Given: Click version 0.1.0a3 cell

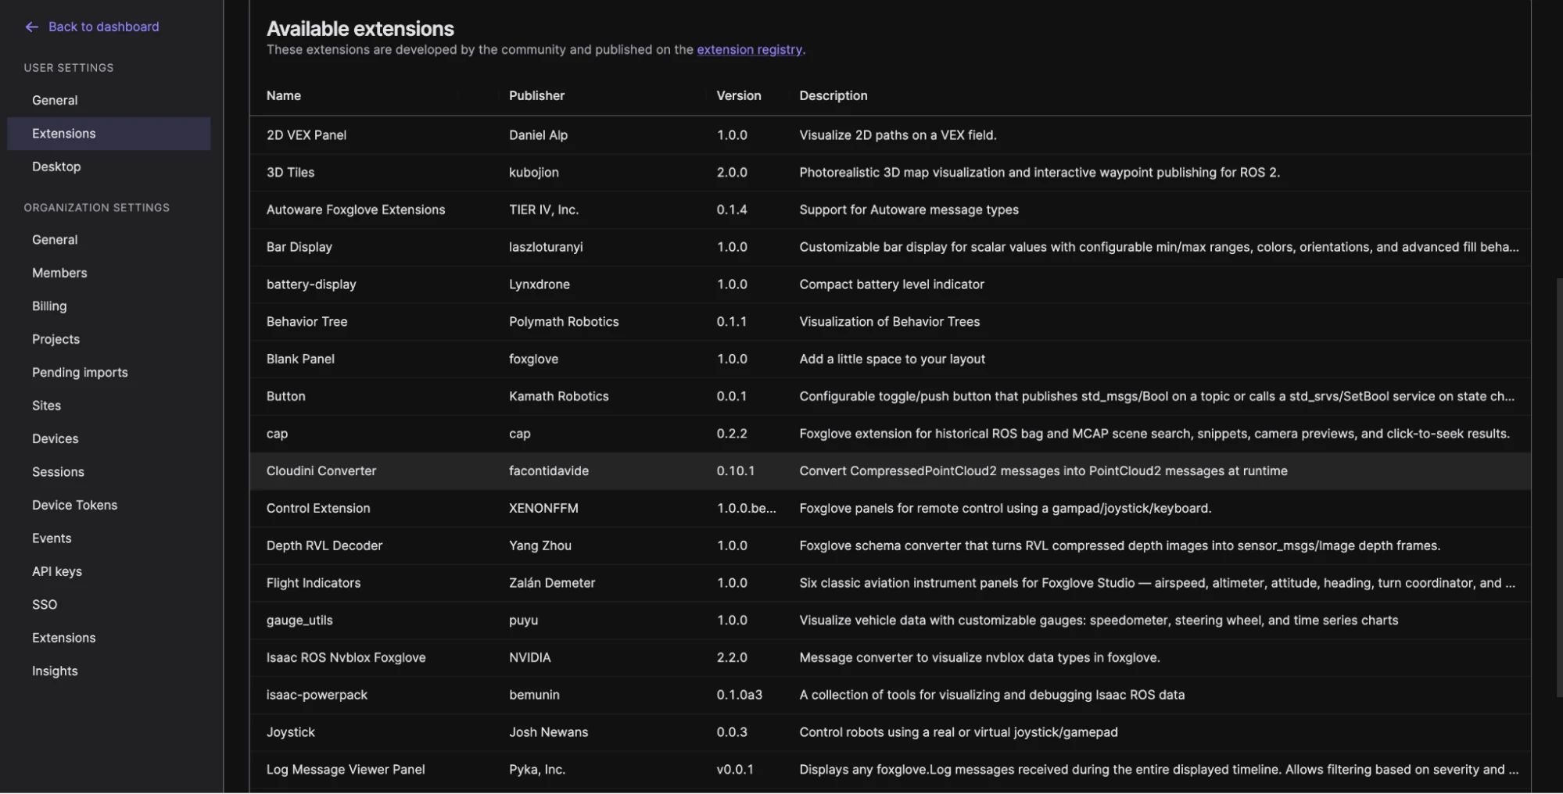Looking at the screenshot, I should pos(740,696).
